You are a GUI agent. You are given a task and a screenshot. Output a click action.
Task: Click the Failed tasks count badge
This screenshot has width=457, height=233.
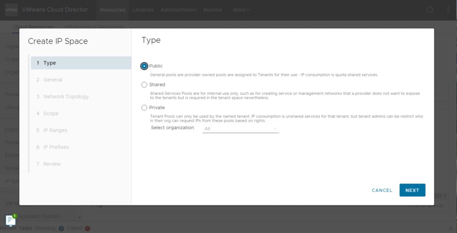tap(87, 229)
